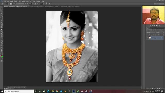This screenshot has width=165, height=93.
Task: Select the Eraser tool
Action: 2,32
